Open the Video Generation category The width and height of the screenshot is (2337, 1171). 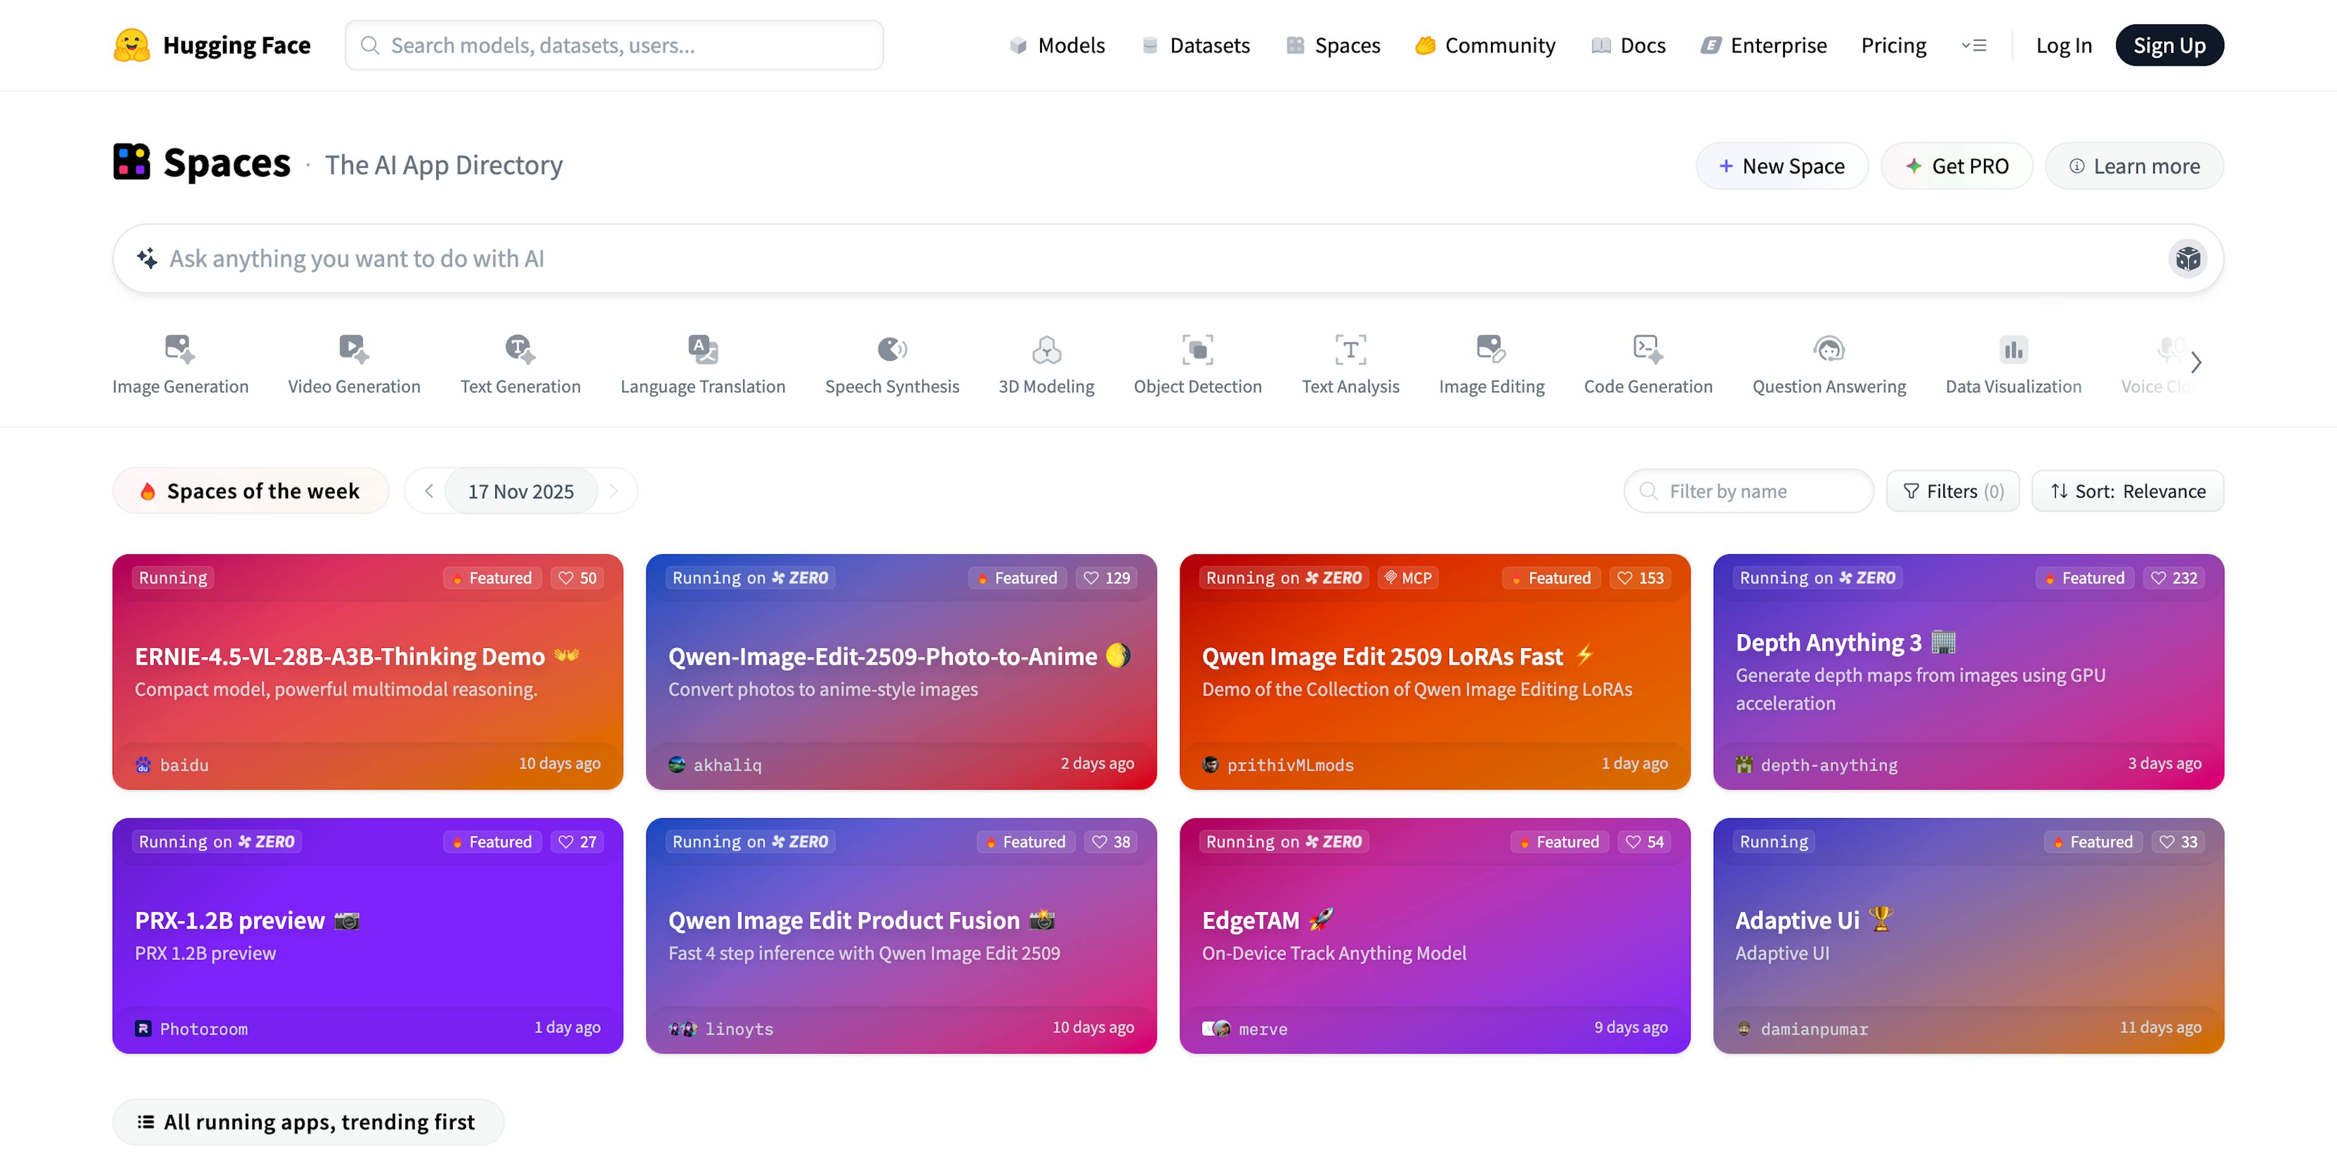(x=352, y=362)
